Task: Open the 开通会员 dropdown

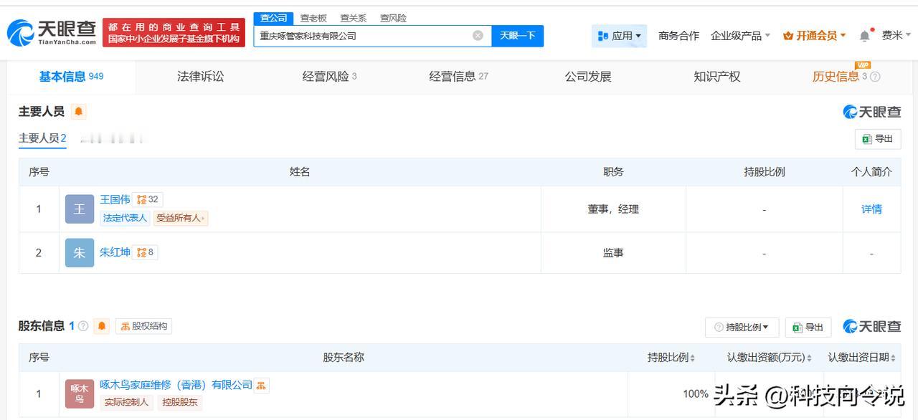Action: tap(815, 36)
